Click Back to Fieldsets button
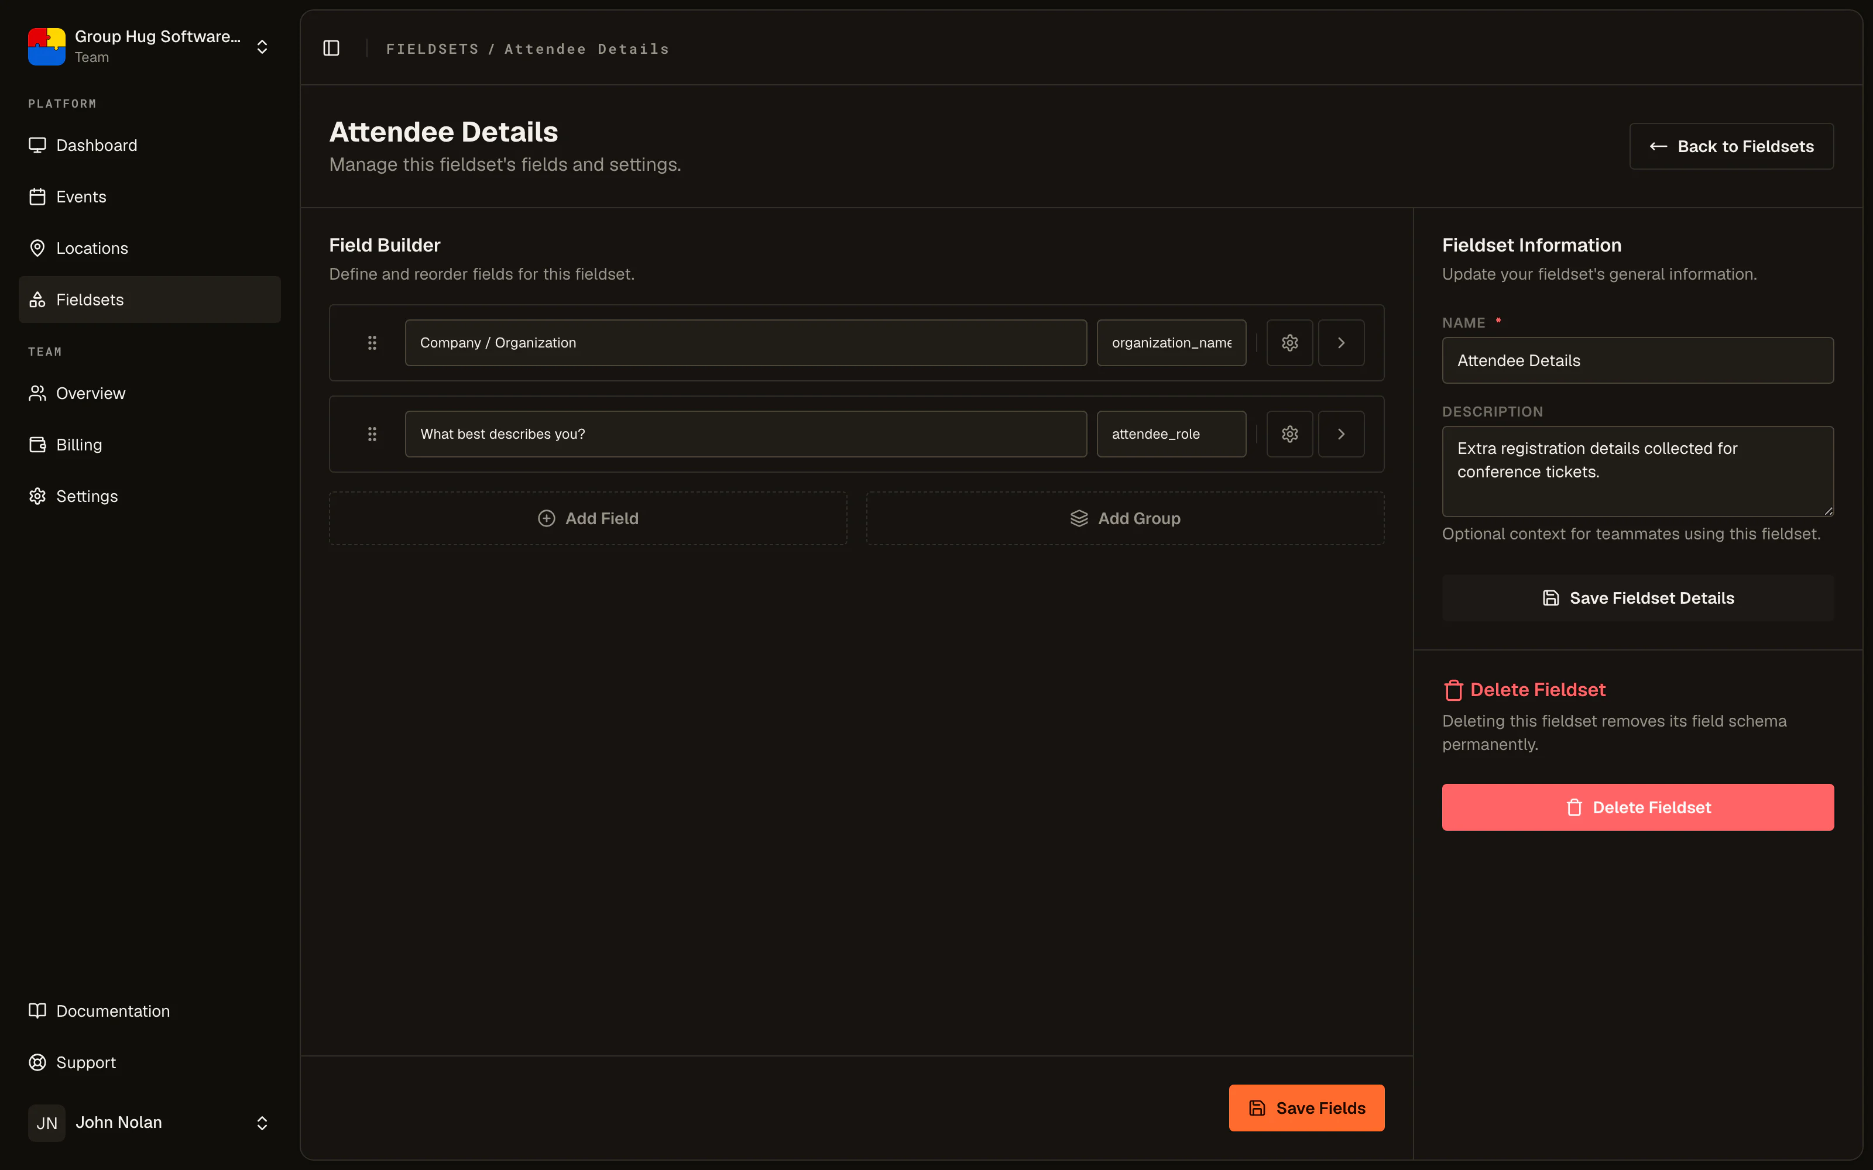The width and height of the screenshot is (1873, 1170). (x=1731, y=146)
